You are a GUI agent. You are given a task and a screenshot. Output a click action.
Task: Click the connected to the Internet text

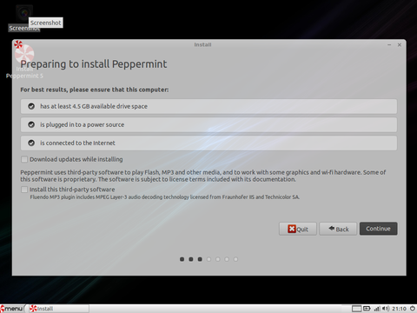click(77, 143)
